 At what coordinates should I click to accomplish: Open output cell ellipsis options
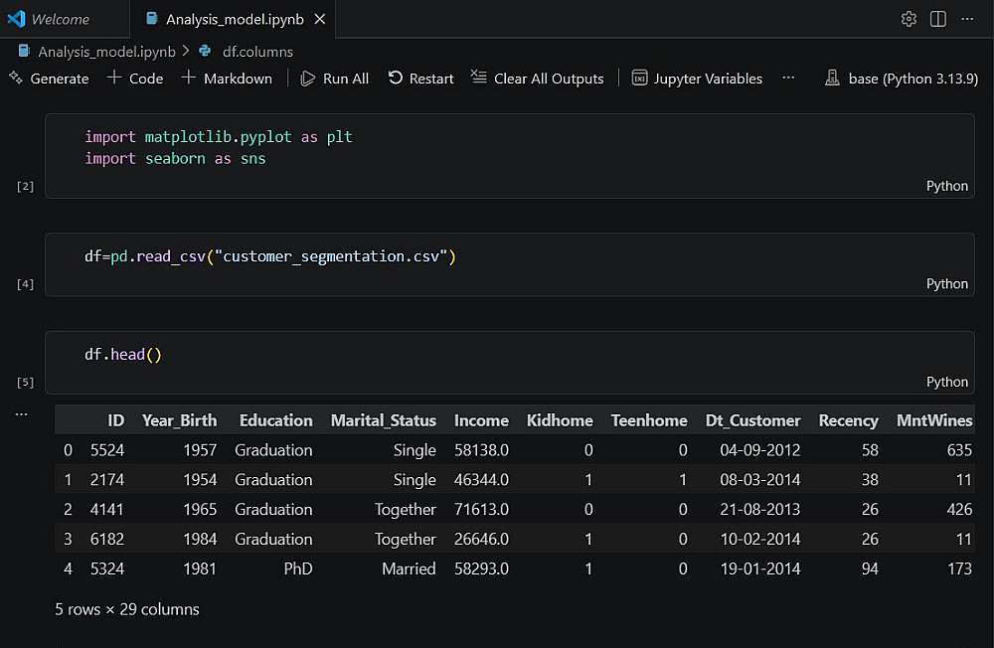(22, 412)
